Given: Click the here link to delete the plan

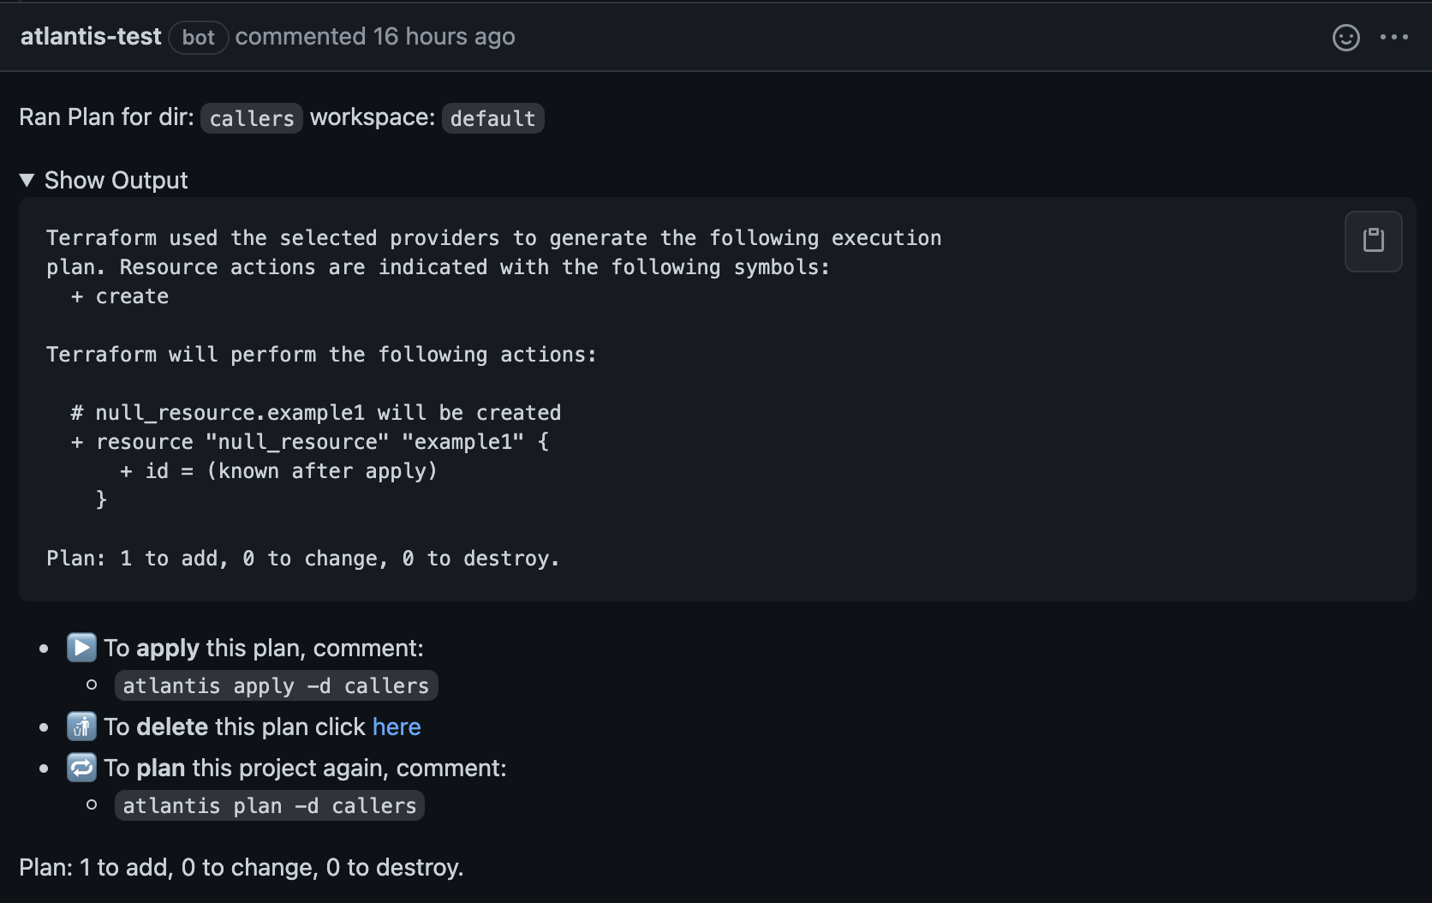Looking at the screenshot, I should click(397, 727).
